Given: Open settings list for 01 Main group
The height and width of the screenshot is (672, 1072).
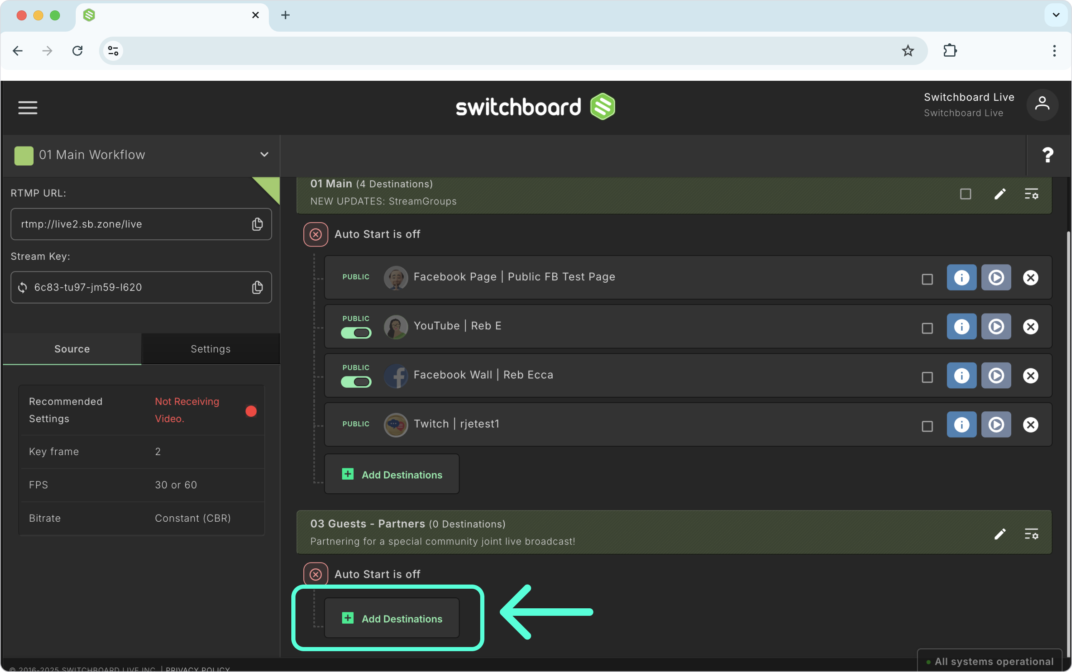Looking at the screenshot, I should pyautogui.click(x=1031, y=194).
